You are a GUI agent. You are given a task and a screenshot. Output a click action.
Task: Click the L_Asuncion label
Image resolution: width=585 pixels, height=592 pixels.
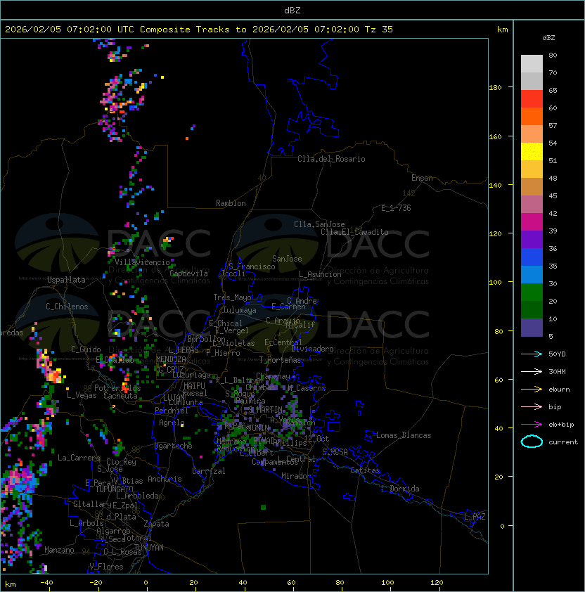tap(320, 274)
